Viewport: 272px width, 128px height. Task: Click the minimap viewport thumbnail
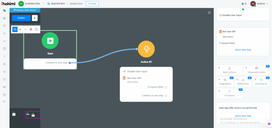(x=33, y=114)
